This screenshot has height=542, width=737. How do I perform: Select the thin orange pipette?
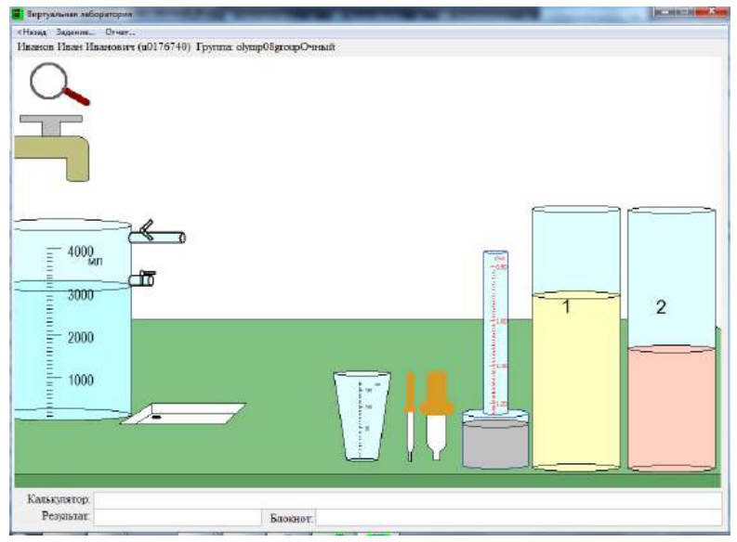click(411, 416)
